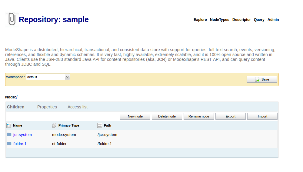303x172 pixels.
Task: Click the New node button
Action: (135, 116)
